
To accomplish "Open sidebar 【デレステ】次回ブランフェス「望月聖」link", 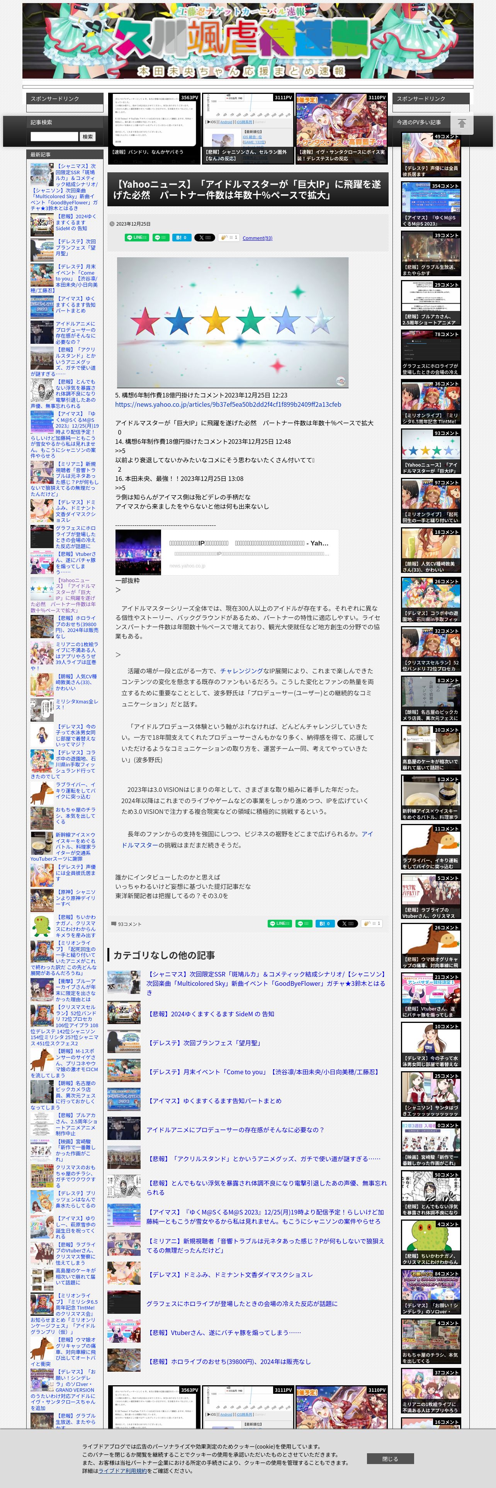I will (x=76, y=247).
